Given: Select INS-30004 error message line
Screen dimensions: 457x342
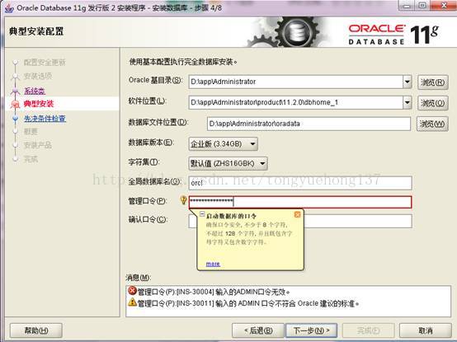Looking at the screenshot, I should (214, 292).
